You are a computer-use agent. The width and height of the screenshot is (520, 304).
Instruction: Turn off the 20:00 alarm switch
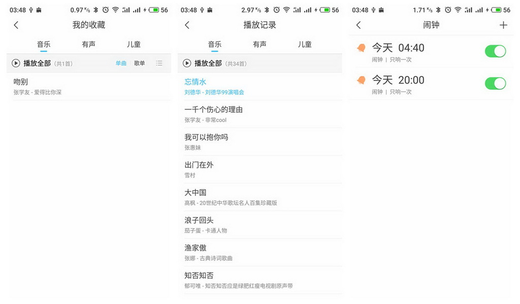[x=495, y=84]
